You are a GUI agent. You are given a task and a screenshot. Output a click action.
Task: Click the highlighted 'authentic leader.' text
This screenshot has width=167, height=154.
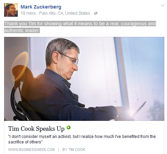click(22, 30)
